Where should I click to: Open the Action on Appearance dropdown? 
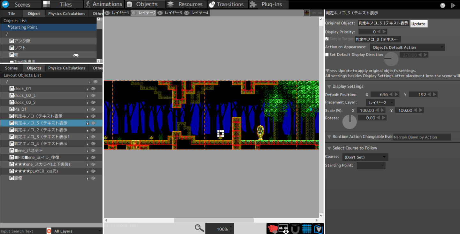coord(407,47)
